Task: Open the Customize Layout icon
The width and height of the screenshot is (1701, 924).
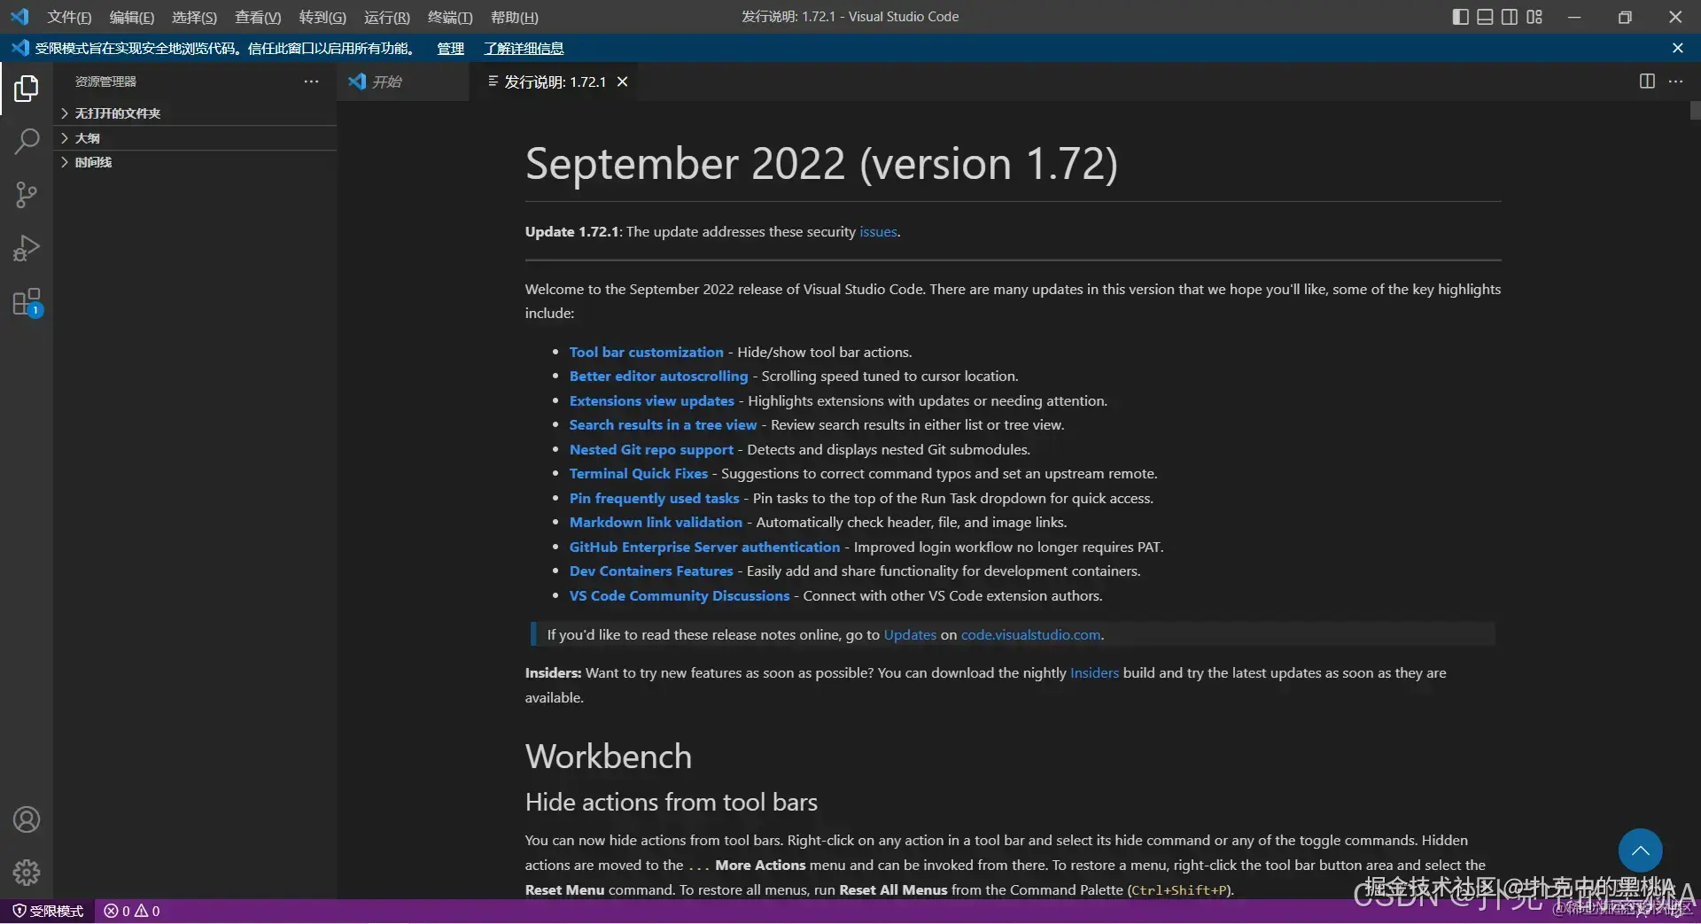Action: (1534, 17)
